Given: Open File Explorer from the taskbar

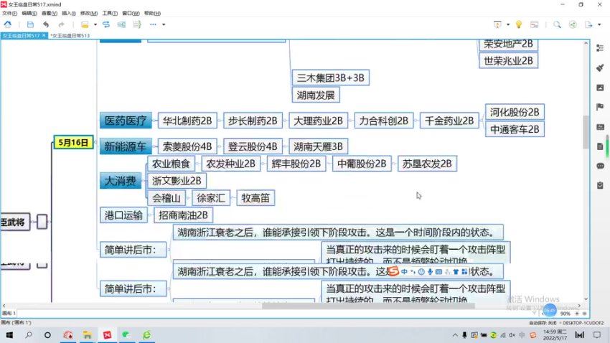Looking at the screenshot, I should pyautogui.click(x=87, y=335).
